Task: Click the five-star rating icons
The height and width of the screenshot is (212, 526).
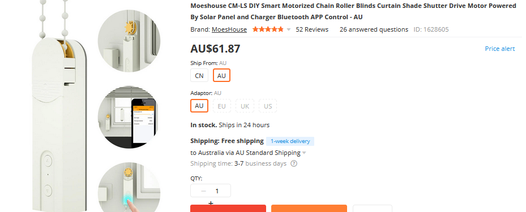Action: [x=268, y=29]
